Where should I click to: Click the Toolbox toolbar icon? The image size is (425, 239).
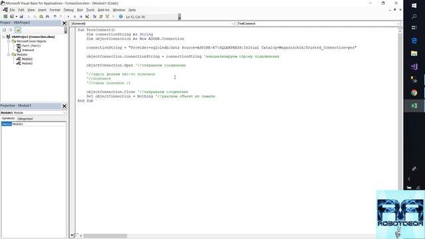coord(114,17)
